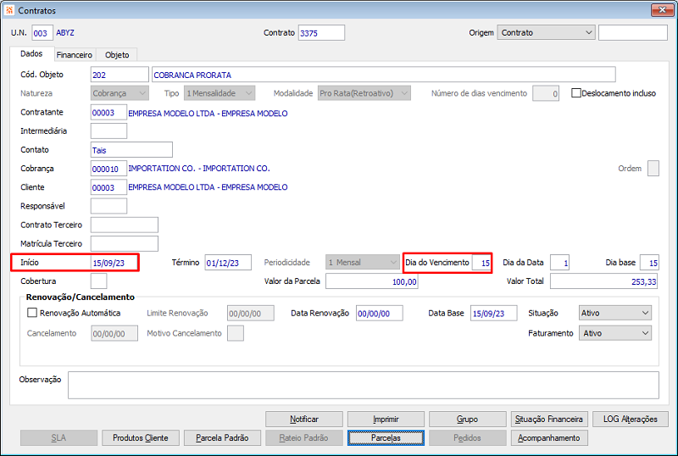This screenshot has width=678, height=456.
Task: Click the Data Base field
Action: (494, 313)
